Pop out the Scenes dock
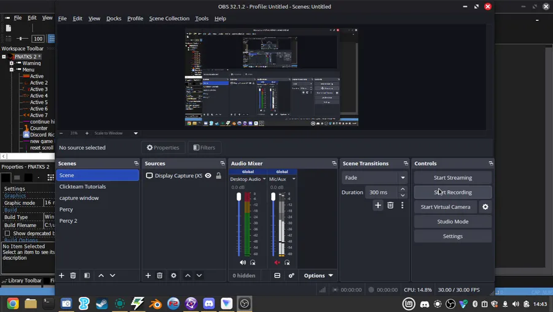553x312 pixels. pos(136,163)
